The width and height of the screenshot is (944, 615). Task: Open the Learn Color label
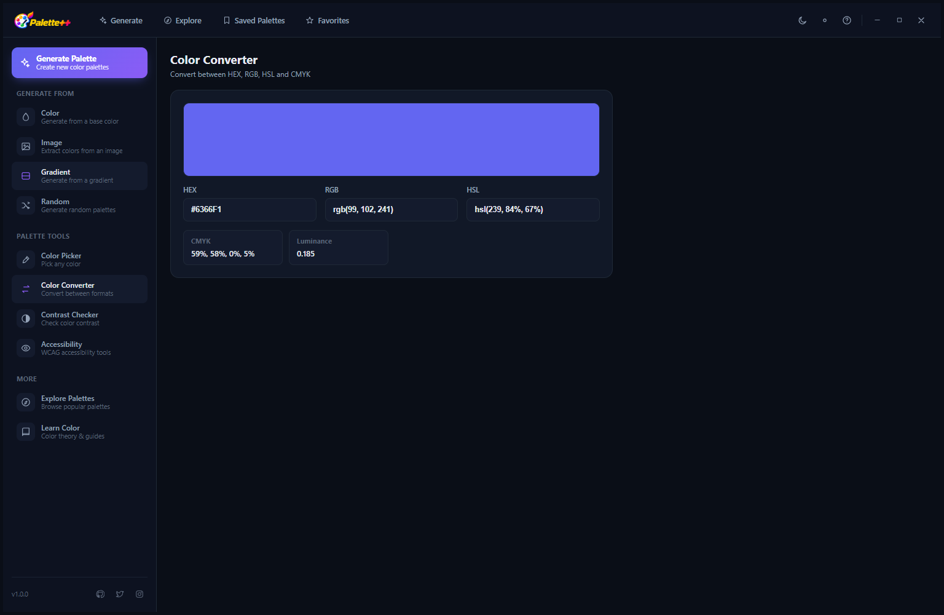click(x=60, y=428)
